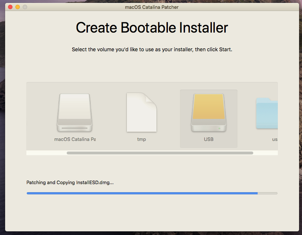Select the partially visible blue folder icon
Image resolution: width=302 pixels, height=235 pixels.
267,113
